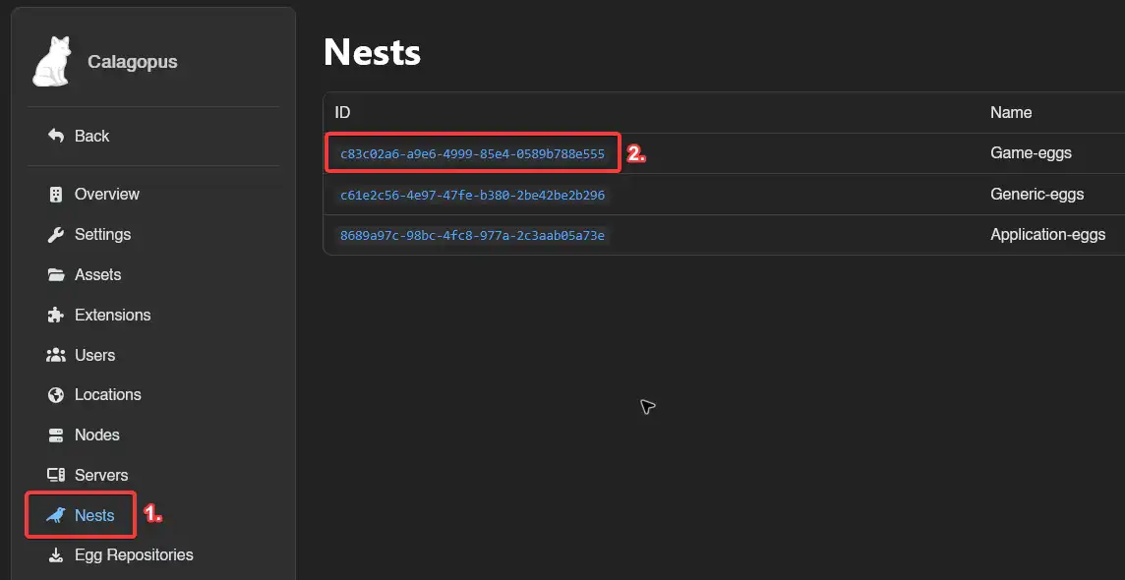Open the Game-eggs nest ID link

472,154
